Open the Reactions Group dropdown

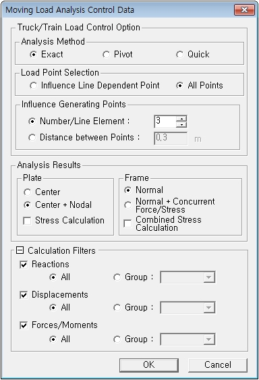point(188,277)
